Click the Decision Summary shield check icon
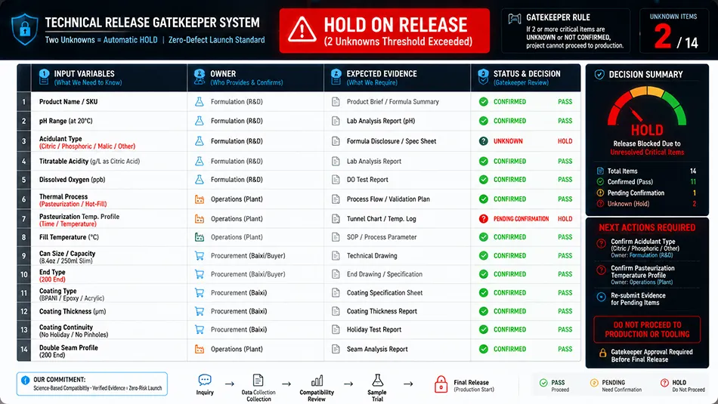718x404 pixels. click(599, 75)
